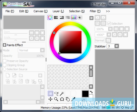Image resolution: width=137 pixels, height=112 pixels.
Task: Toggle the scratchpad panel icon
Action: click(x=80, y=17)
